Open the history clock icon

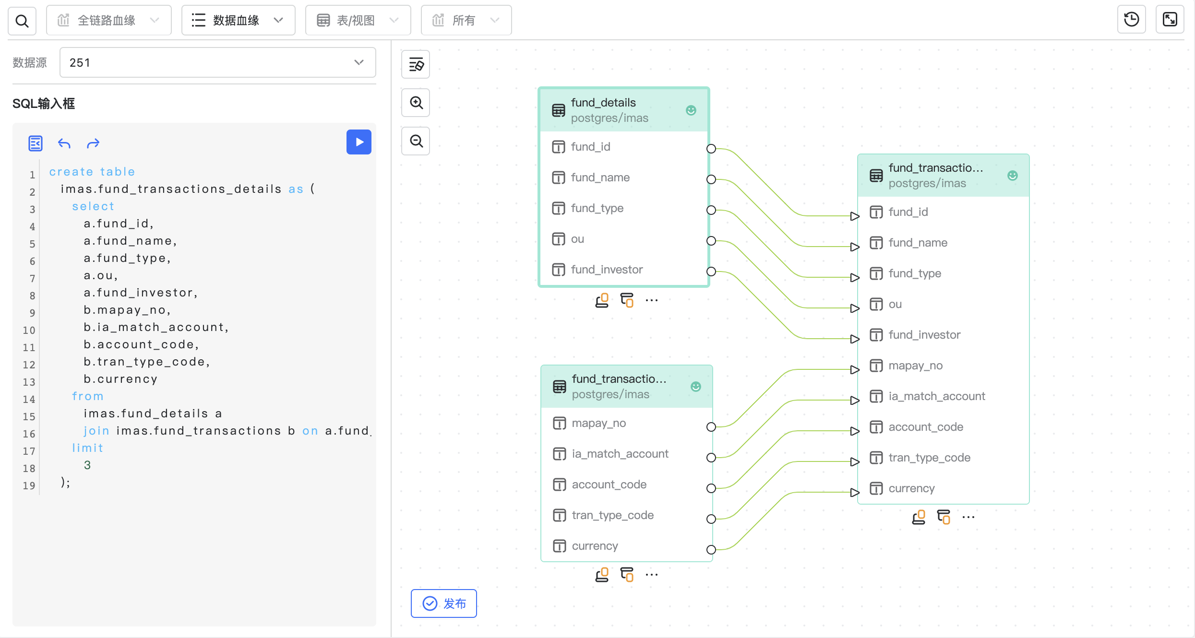[x=1132, y=20]
